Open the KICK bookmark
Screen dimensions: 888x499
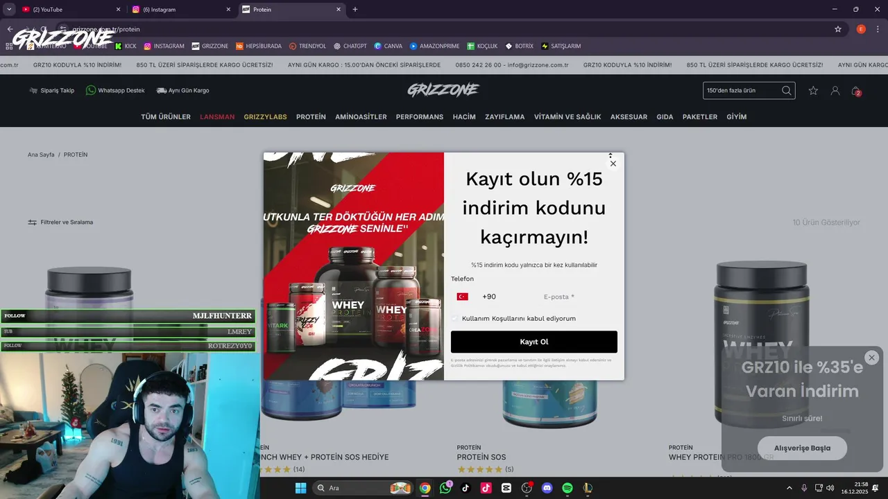pyautogui.click(x=126, y=46)
